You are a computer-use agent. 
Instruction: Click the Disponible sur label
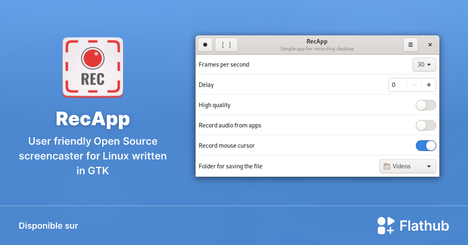coord(48,226)
